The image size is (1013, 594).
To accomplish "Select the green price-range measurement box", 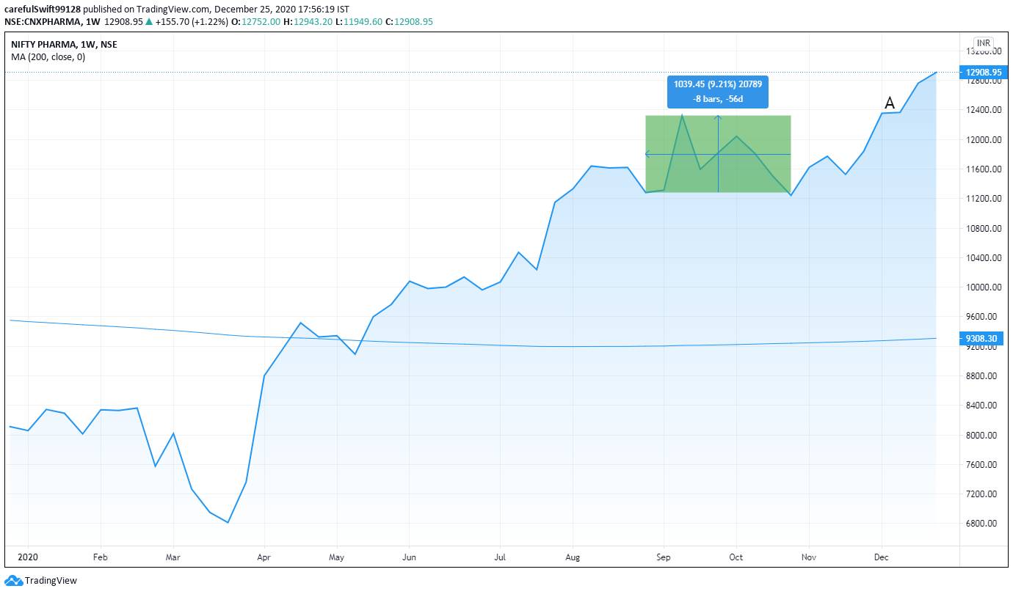I will (718, 154).
